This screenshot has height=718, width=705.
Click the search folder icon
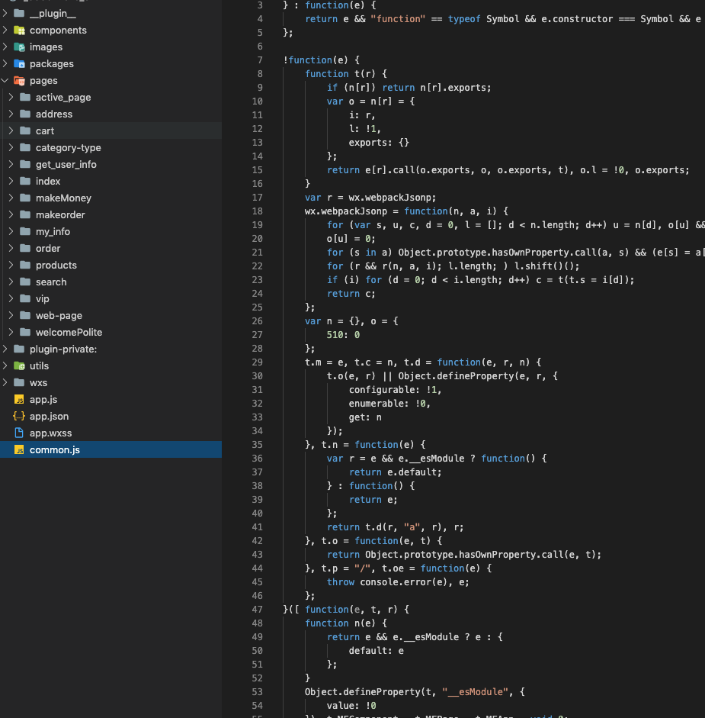[x=26, y=282]
